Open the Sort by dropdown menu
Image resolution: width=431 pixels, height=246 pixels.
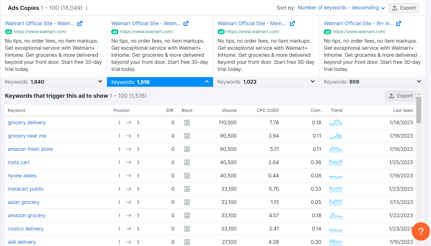tap(341, 8)
